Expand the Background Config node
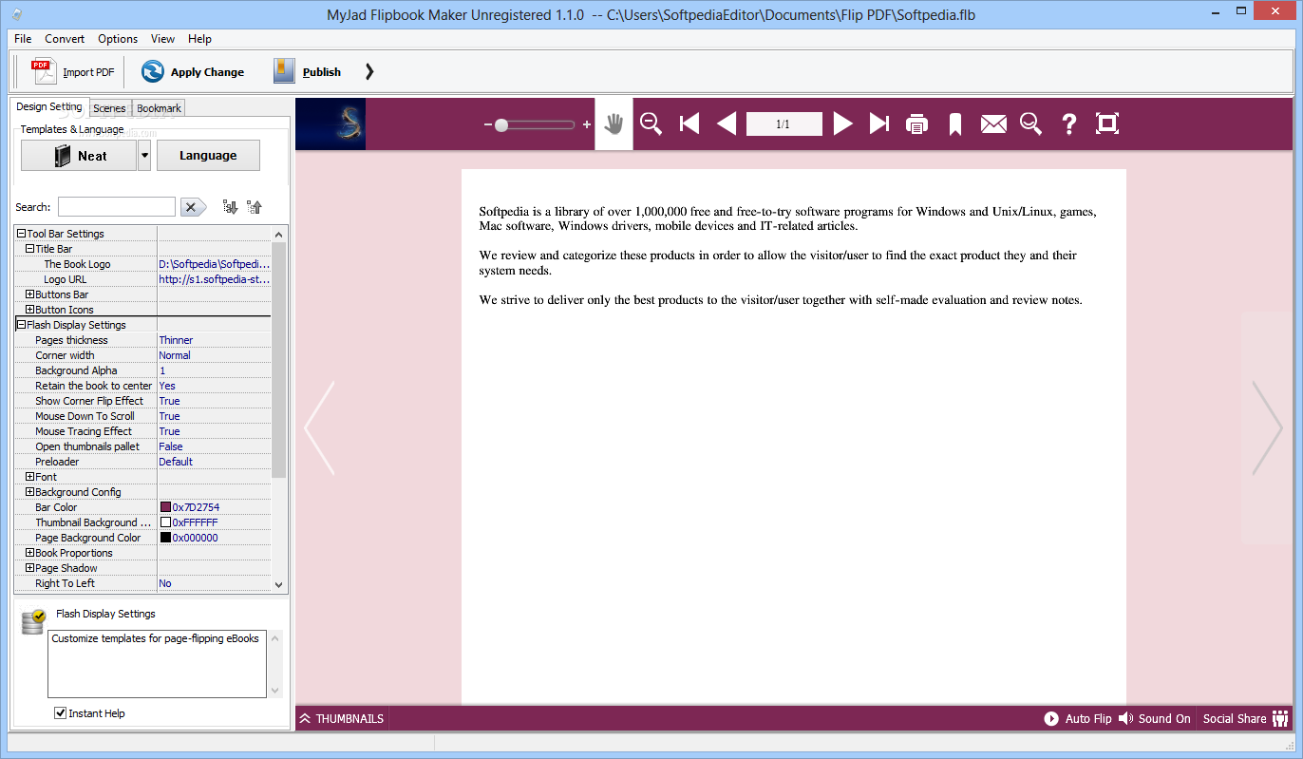1303x759 pixels. point(30,492)
